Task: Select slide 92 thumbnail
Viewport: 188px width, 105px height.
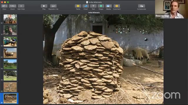Action: pyautogui.click(x=10, y=41)
